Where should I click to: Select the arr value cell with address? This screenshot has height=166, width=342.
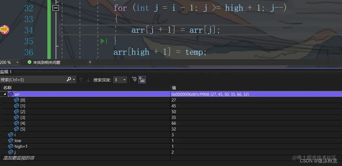256,94
